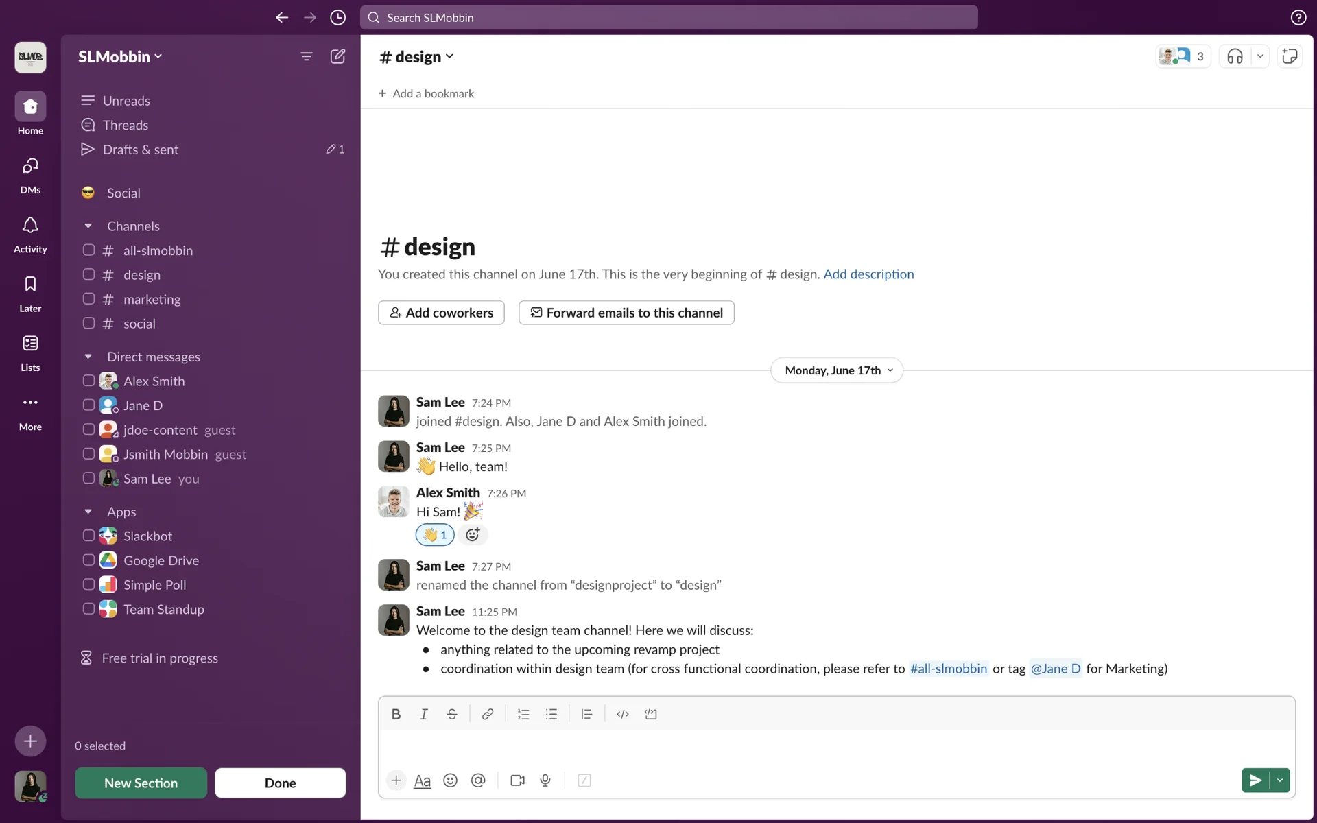The image size is (1317, 823).
Task: Check the marketing channel checkbox
Action: [88, 299]
